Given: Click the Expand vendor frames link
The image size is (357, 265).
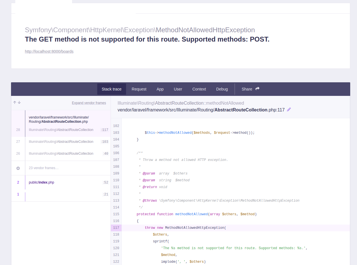Looking at the screenshot, I should (89, 103).
